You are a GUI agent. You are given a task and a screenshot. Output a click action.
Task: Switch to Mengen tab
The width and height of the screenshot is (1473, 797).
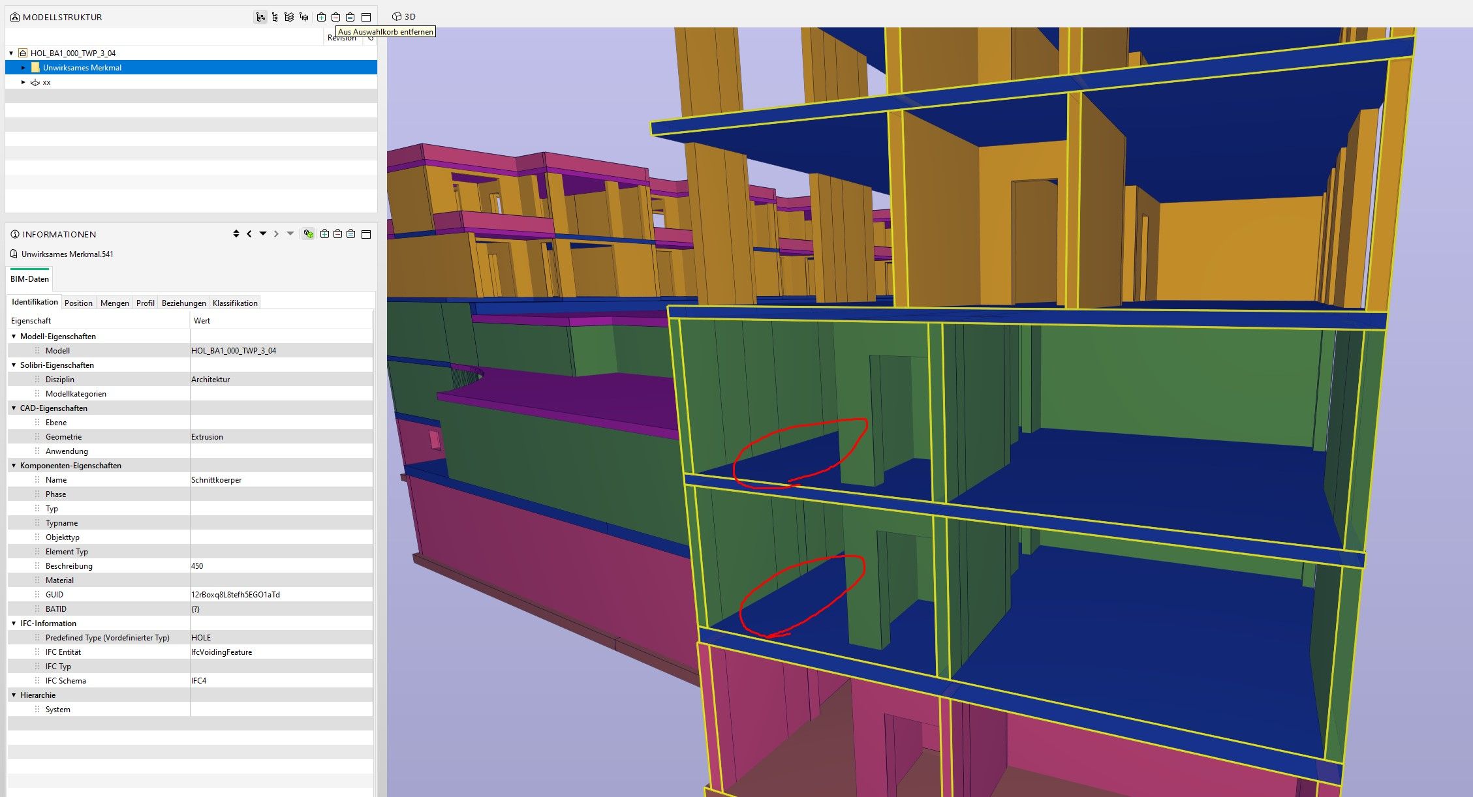(114, 303)
